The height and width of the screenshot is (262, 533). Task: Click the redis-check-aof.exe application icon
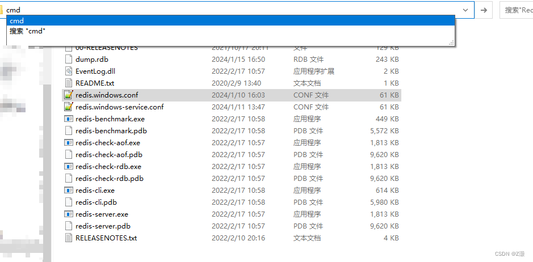coord(69,143)
